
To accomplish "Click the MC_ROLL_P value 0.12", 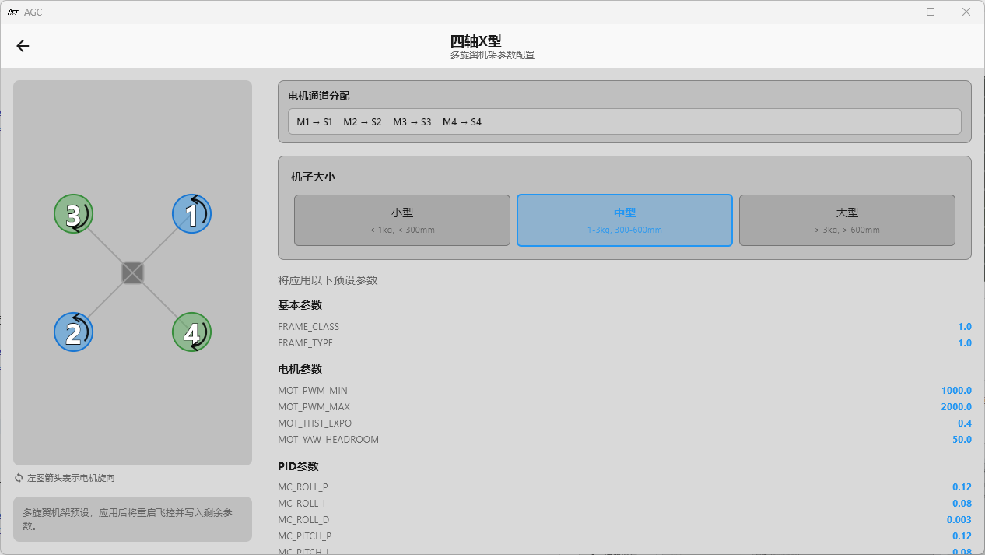I will coord(962,487).
